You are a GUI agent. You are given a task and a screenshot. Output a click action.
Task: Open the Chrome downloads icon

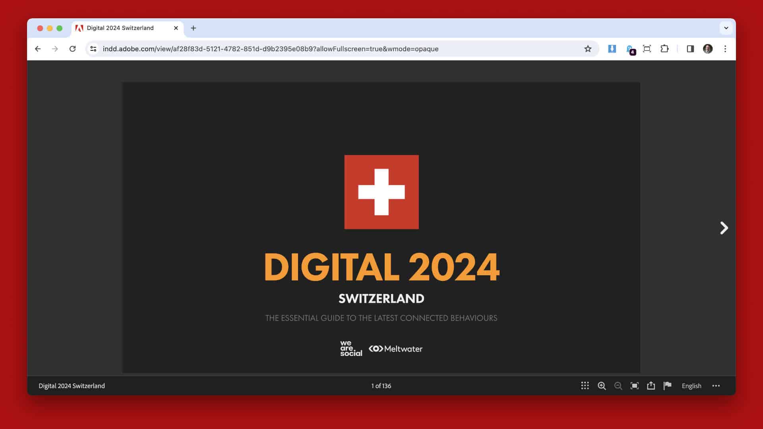click(x=612, y=49)
